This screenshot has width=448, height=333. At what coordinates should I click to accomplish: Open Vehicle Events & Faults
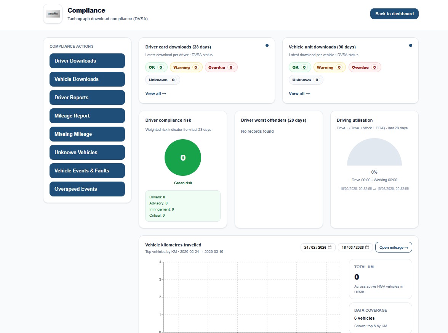(x=87, y=171)
